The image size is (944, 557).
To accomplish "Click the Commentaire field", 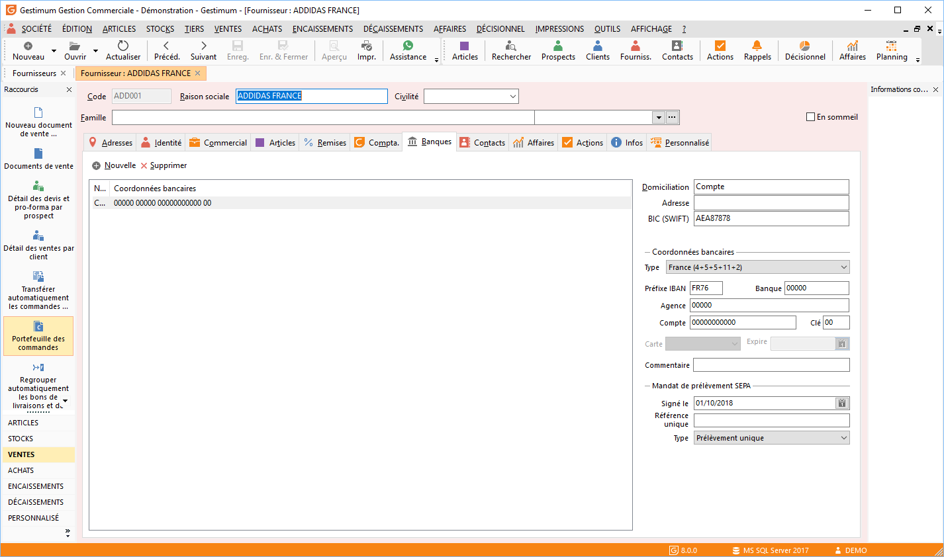I will pyautogui.click(x=771, y=365).
